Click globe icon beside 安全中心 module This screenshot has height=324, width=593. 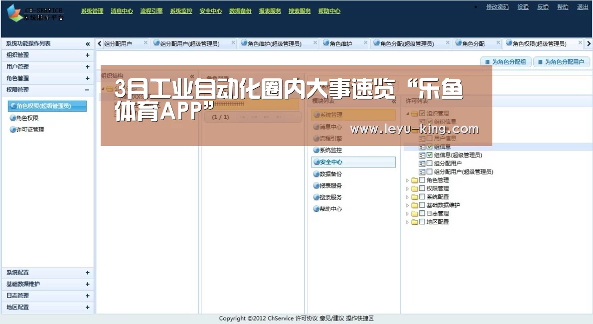point(316,162)
